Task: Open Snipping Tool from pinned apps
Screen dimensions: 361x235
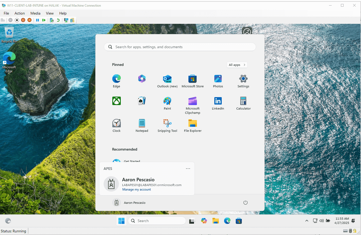Action: [x=167, y=126]
